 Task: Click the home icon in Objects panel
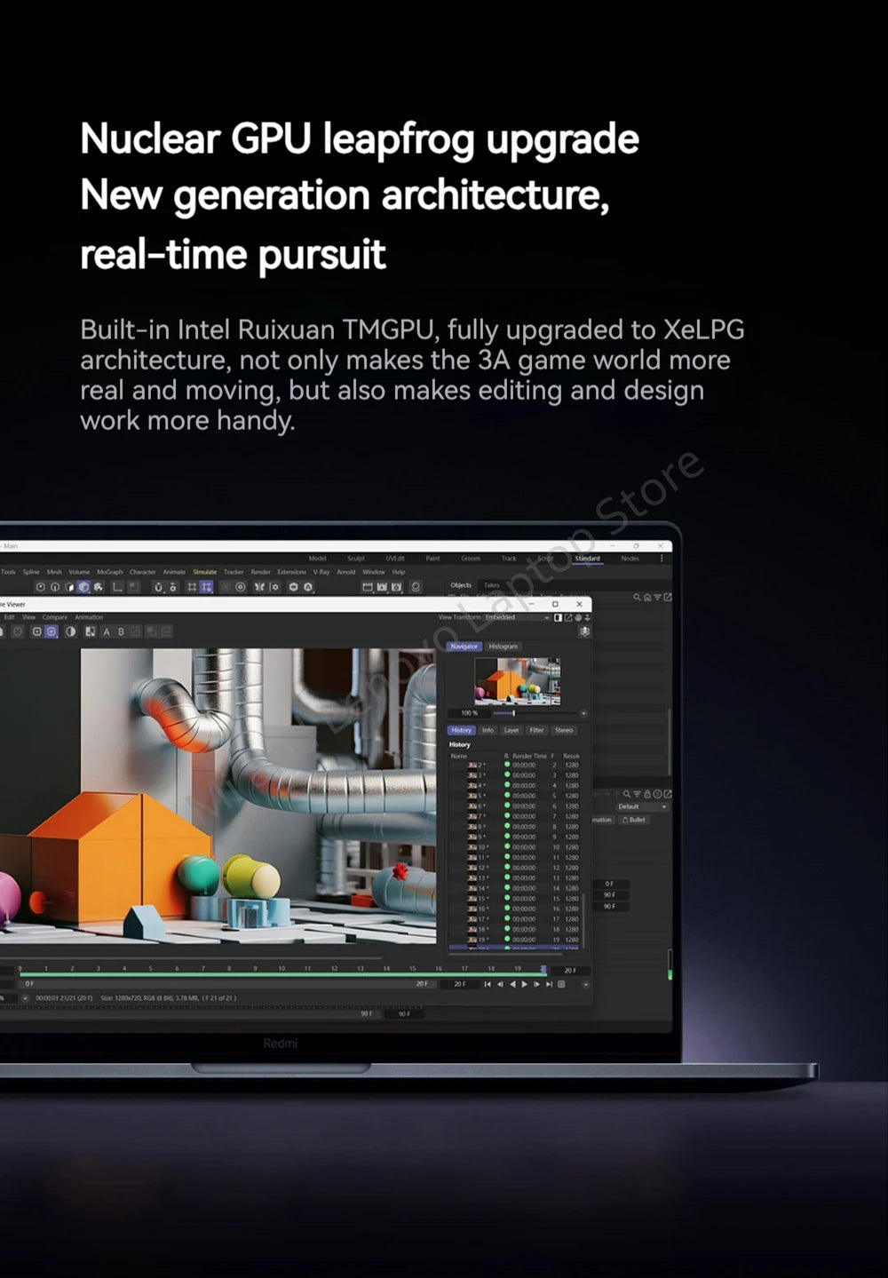tap(647, 598)
